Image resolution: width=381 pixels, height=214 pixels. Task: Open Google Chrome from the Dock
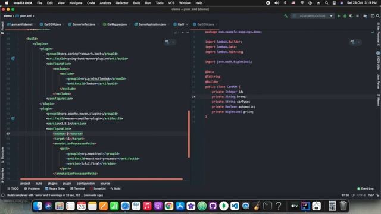pos(169,206)
